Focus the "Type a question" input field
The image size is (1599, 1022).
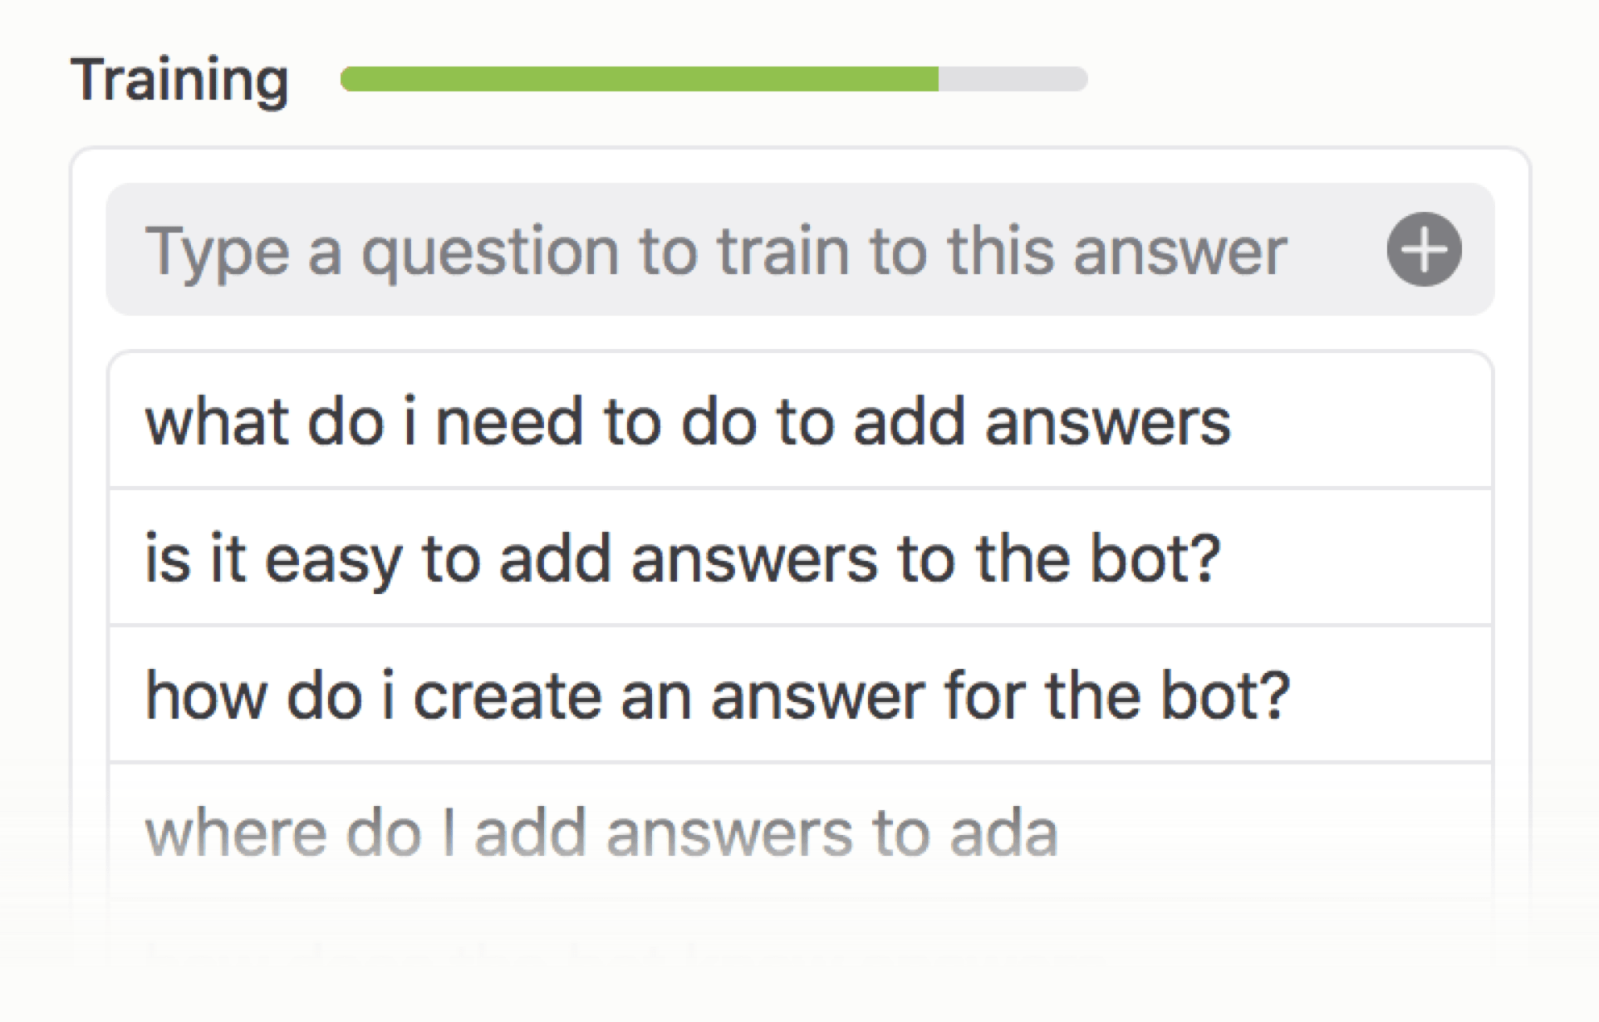tap(714, 250)
